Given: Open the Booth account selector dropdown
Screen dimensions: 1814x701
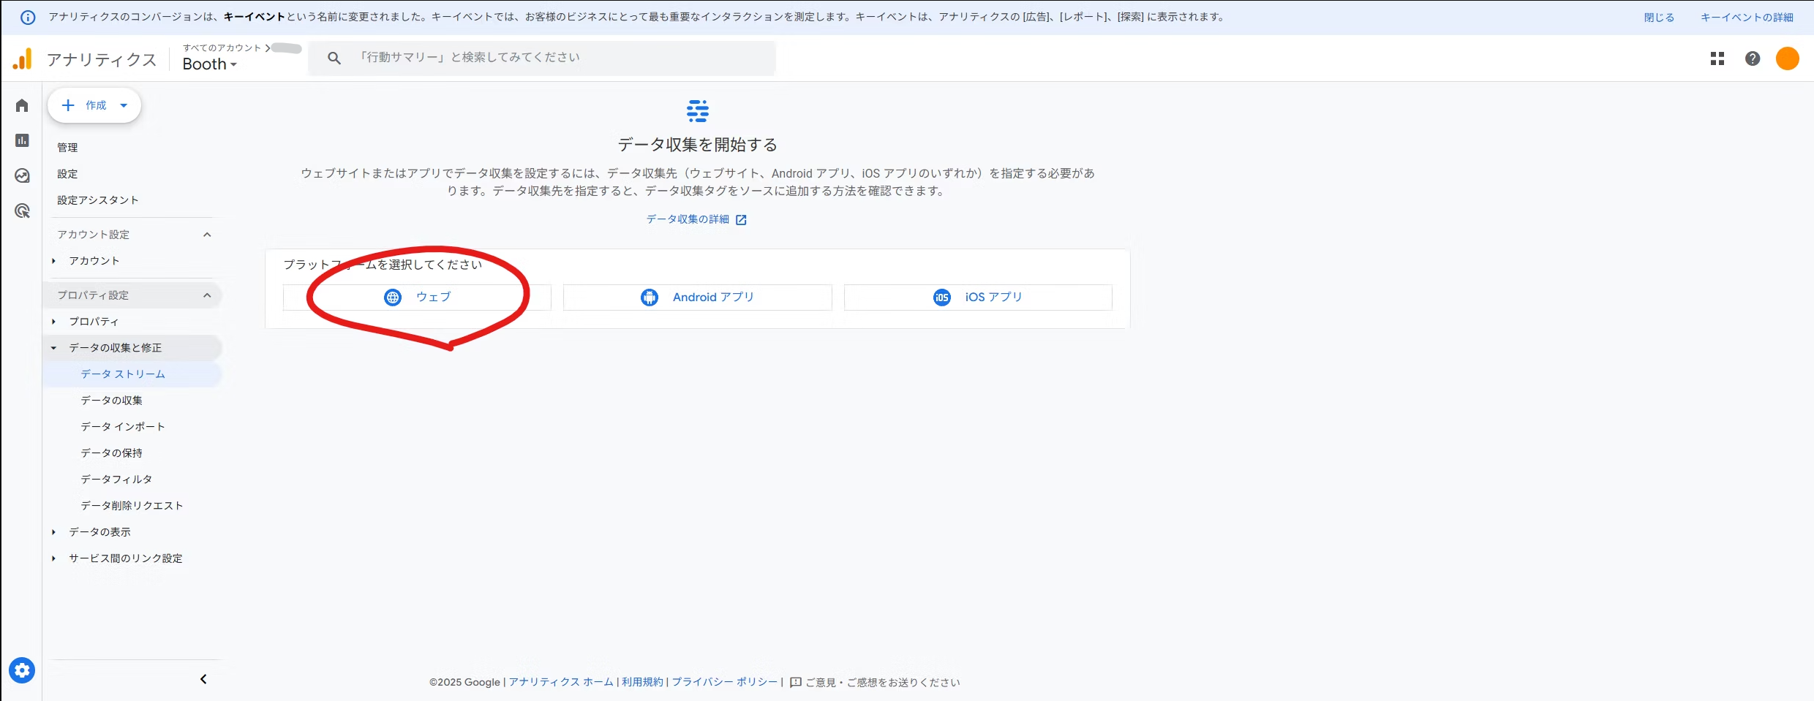Looking at the screenshot, I should (x=210, y=64).
